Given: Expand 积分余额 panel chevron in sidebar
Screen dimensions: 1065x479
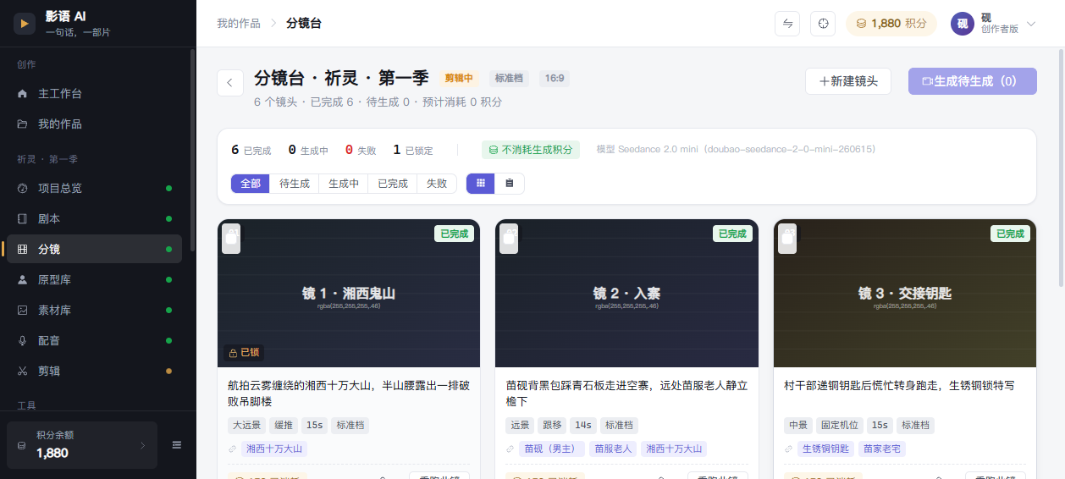Looking at the screenshot, I should click(142, 445).
